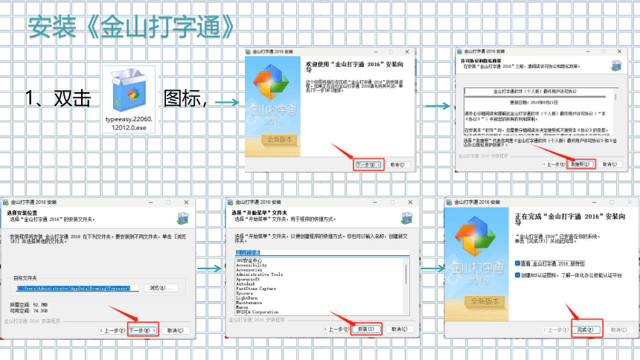Select Apowersoft in the folder list

click(x=248, y=280)
